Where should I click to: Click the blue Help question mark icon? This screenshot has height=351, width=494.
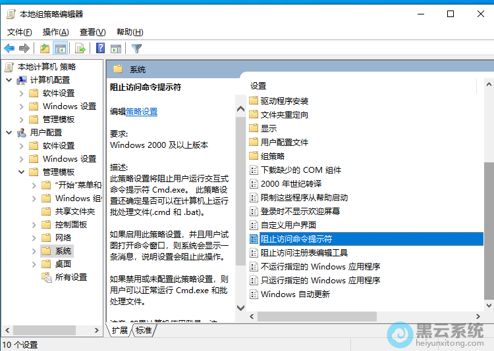tap(101, 48)
